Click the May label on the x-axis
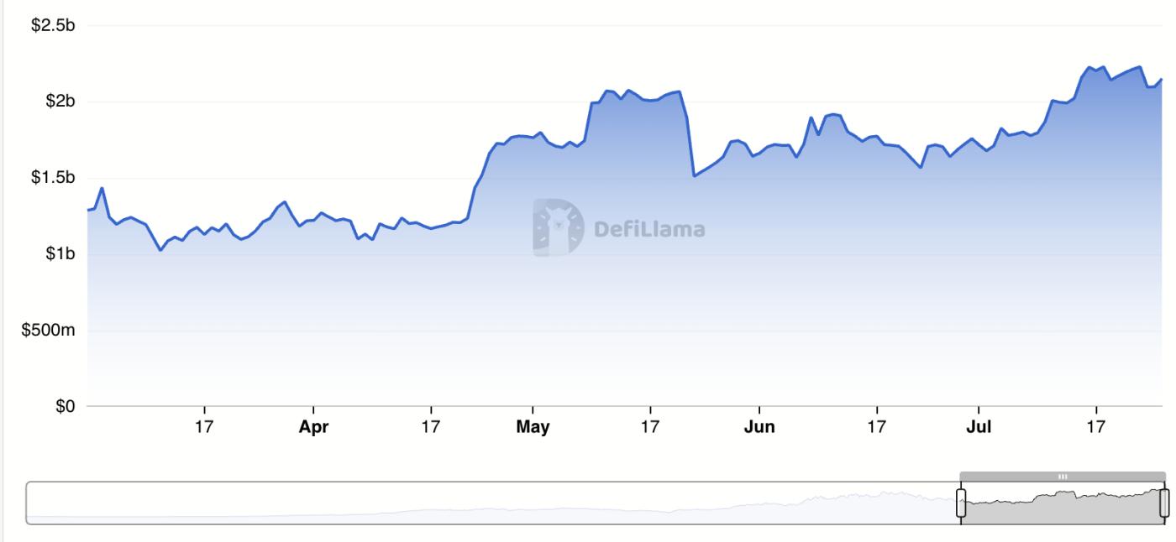Screen dimensions: 1176x542 coord(533,427)
